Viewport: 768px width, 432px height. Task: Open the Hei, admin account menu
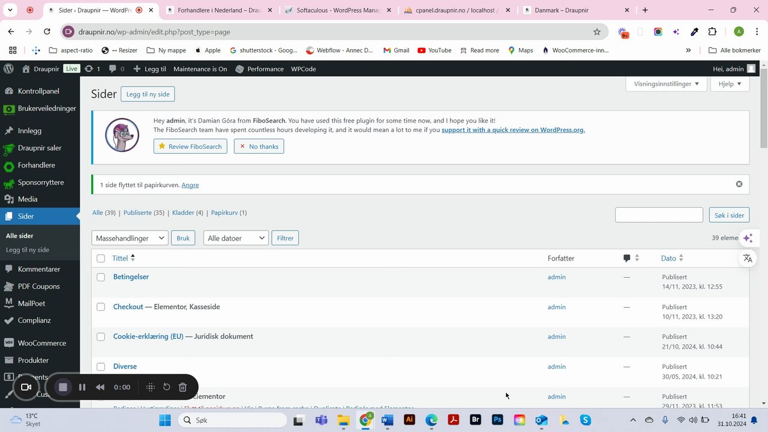[x=734, y=69]
